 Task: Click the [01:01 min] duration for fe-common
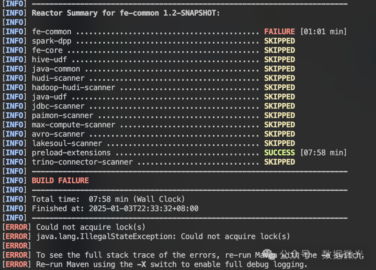(x=323, y=32)
